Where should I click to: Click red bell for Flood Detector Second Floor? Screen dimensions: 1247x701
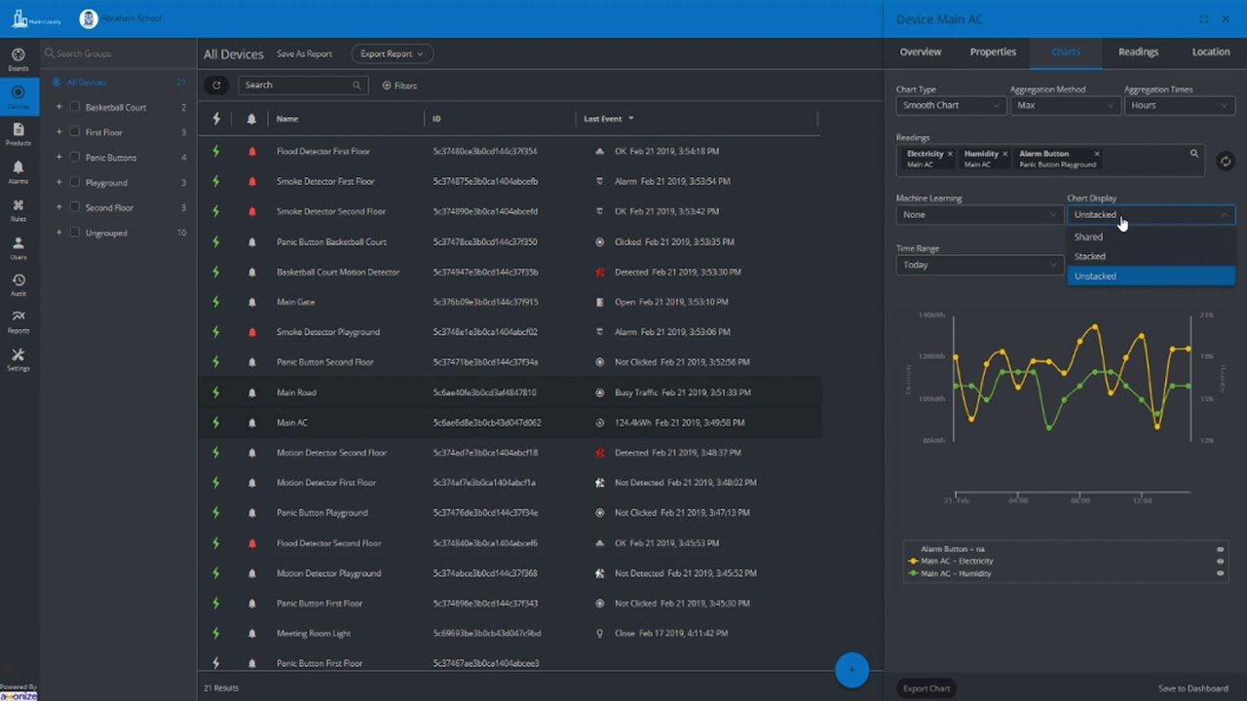(252, 543)
